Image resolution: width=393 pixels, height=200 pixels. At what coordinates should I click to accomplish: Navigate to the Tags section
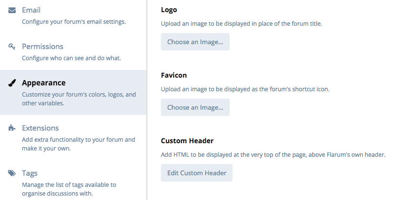(x=29, y=173)
